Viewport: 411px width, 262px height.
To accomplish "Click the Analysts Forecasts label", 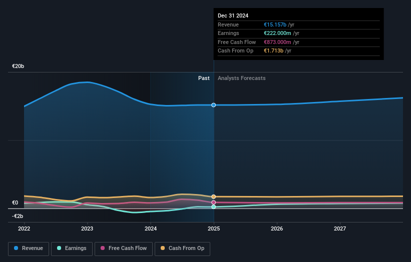I will coord(242,78).
